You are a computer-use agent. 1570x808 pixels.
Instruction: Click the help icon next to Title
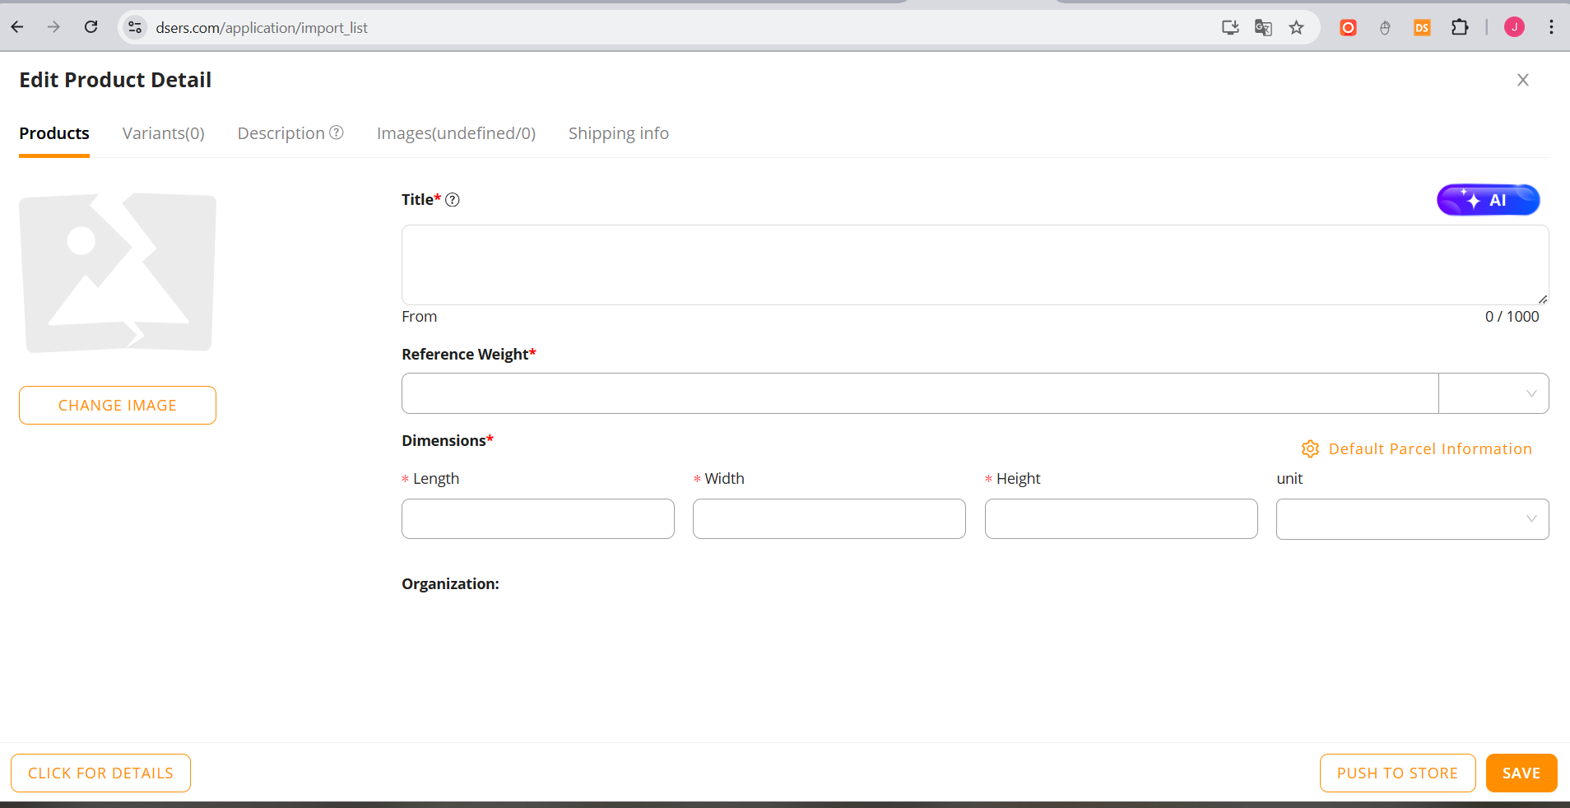(x=453, y=199)
